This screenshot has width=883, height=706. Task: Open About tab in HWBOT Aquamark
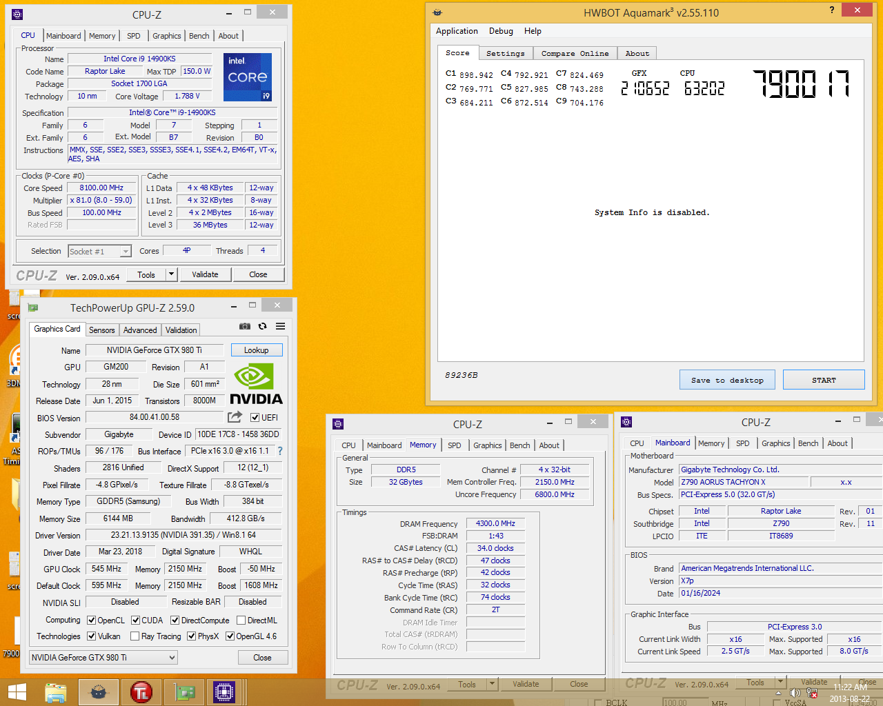pos(637,53)
